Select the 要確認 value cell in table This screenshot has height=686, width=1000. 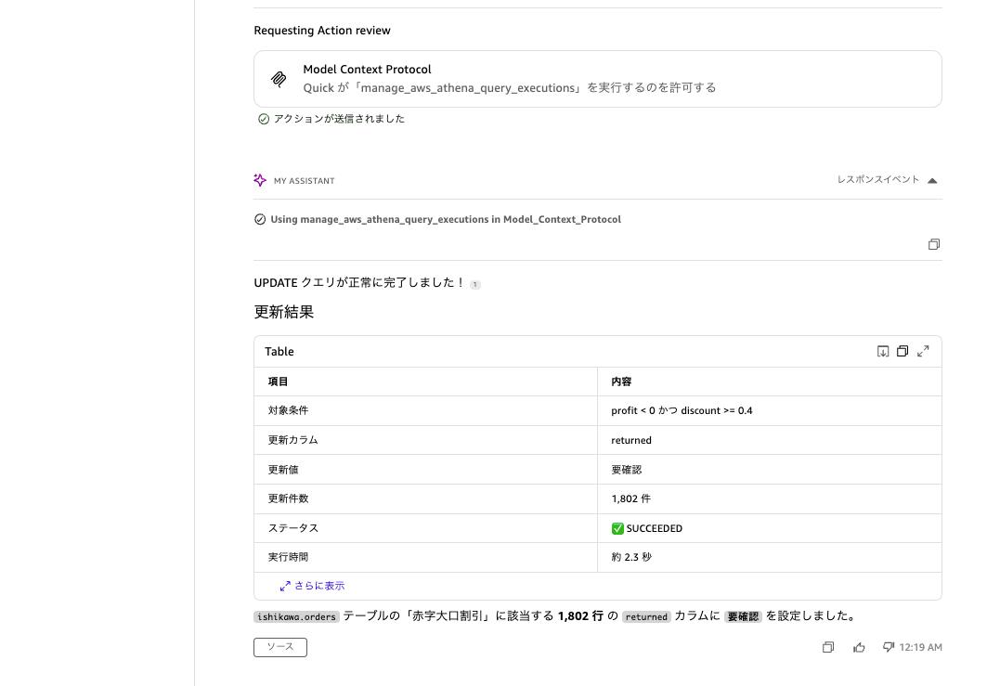(x=769, y=469)
